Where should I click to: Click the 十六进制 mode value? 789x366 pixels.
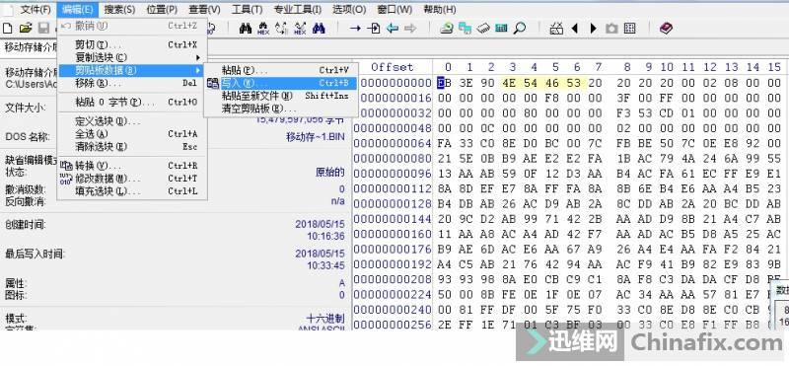(325, 319)
